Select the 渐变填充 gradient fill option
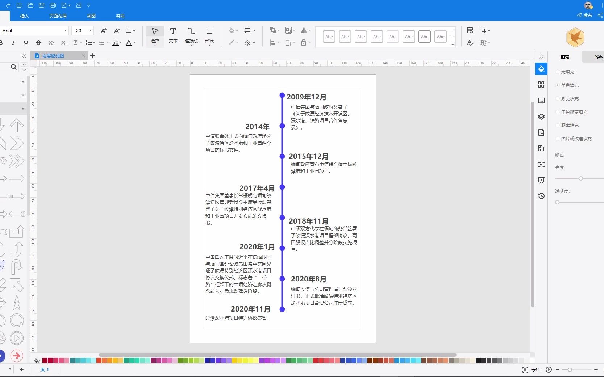This screenshot has width=604, height=377. (x=567, y=99)
